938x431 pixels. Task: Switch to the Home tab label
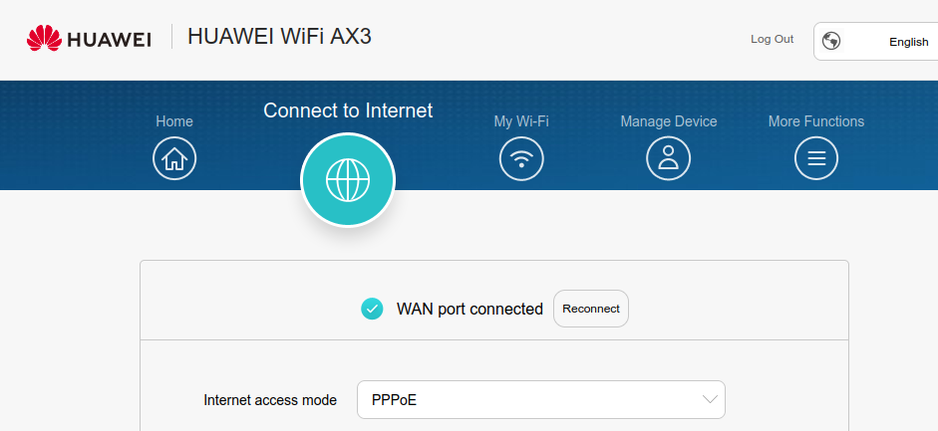pyautogui.click(x=174, y=121)
